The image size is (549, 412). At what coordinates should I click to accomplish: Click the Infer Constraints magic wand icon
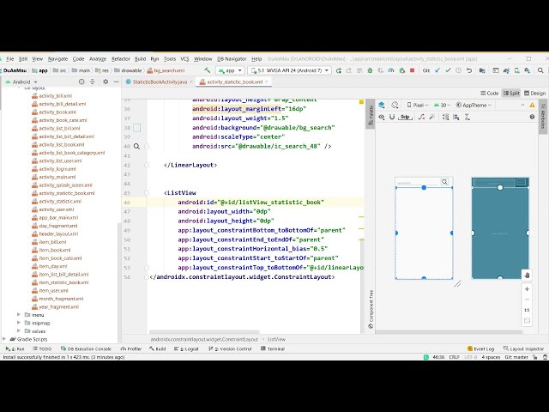point(432,117)
